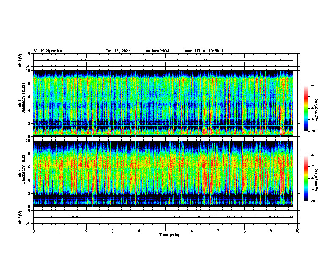Click the time axis tick label "5"
Screen dimensions: 335x259
click(x=165, y=231)
